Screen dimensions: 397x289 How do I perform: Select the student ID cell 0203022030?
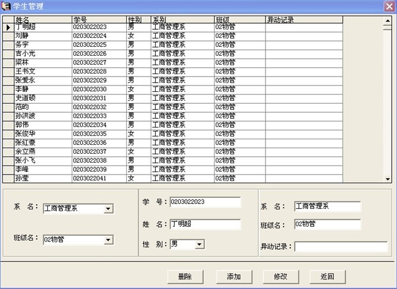pyautogui.click(x=100, y=90)
